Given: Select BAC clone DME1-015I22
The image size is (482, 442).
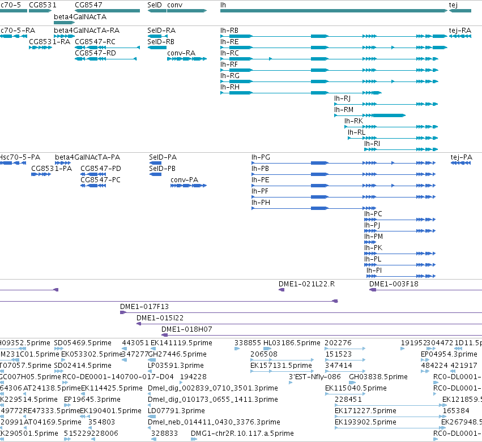Looking at the screenshot, I should 160,318.
